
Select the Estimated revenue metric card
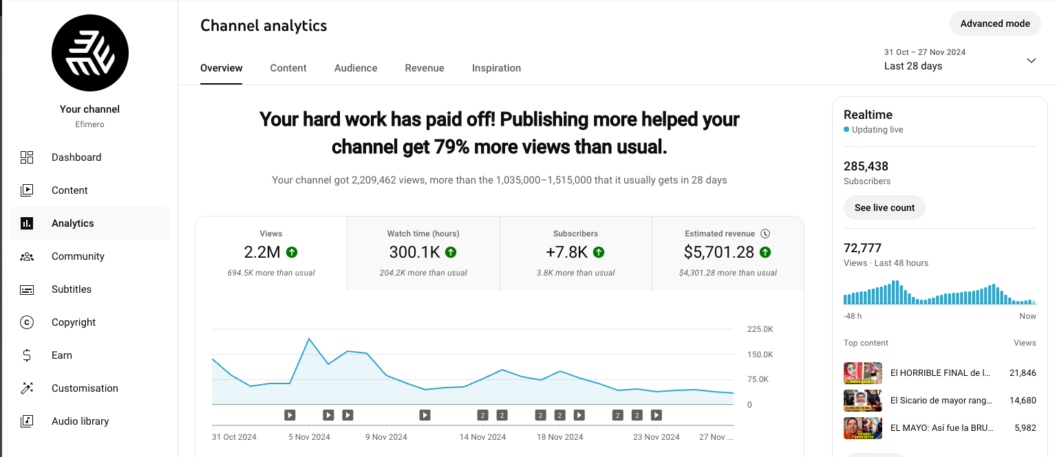pos(728,253)
